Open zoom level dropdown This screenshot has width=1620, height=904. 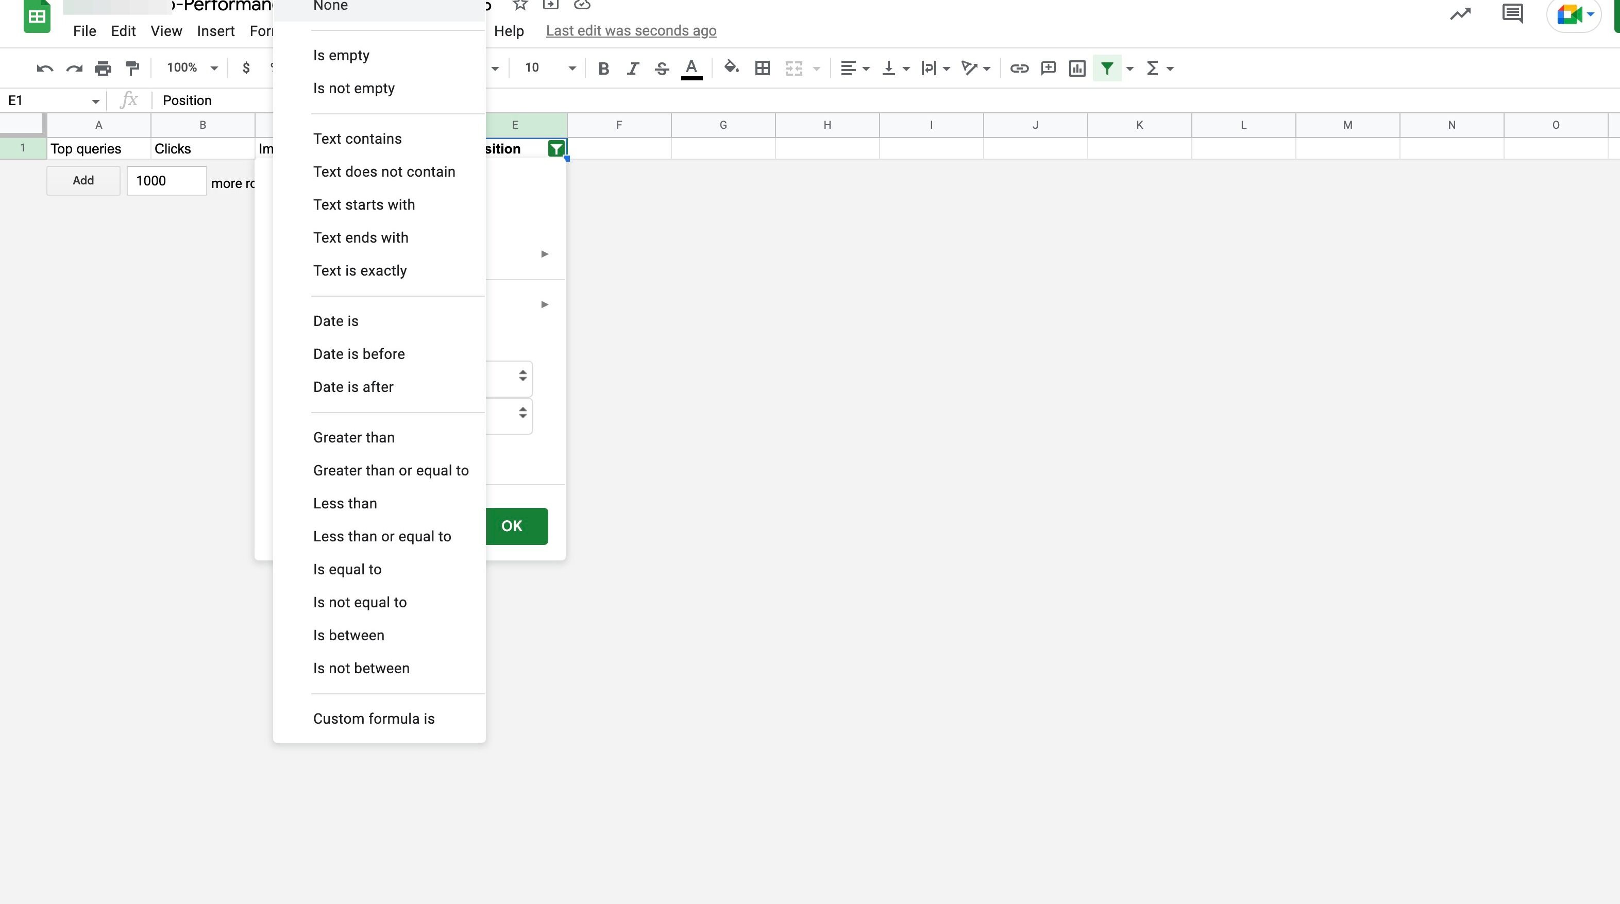coord(191,68)
